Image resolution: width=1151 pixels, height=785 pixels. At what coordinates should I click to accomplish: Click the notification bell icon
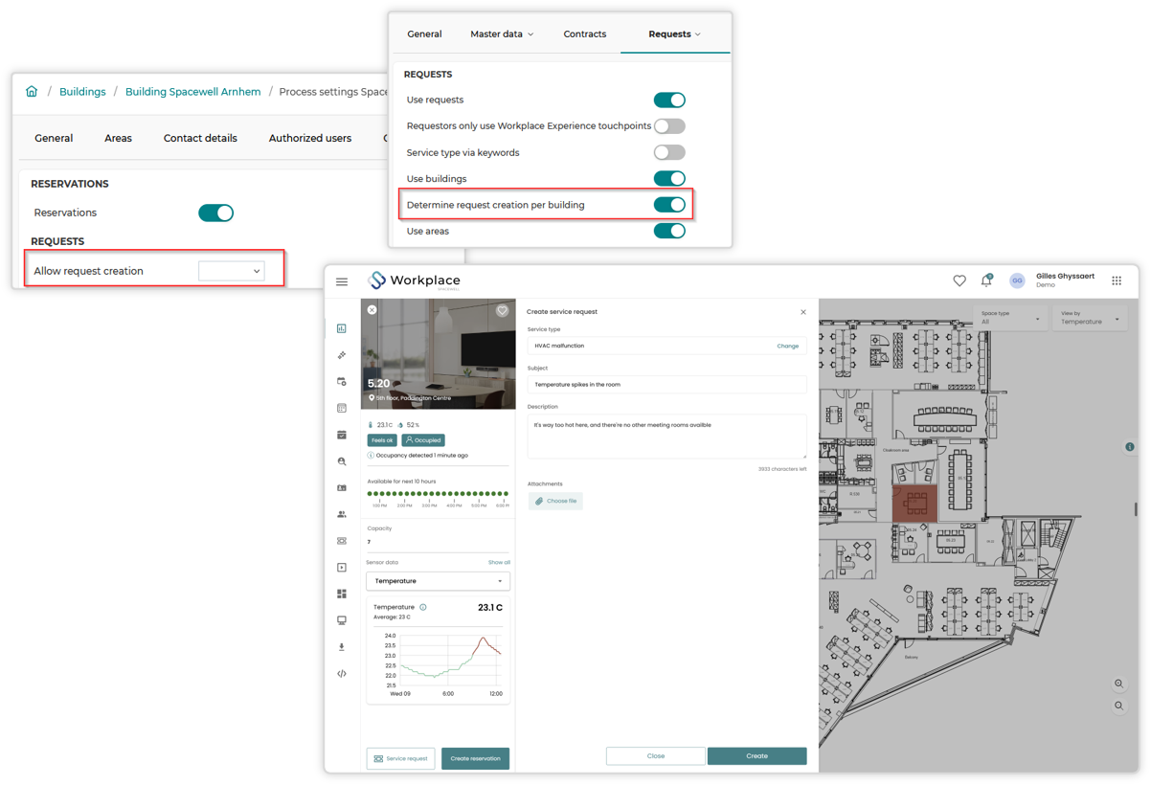pyautogui.click(x=986, y=280)
